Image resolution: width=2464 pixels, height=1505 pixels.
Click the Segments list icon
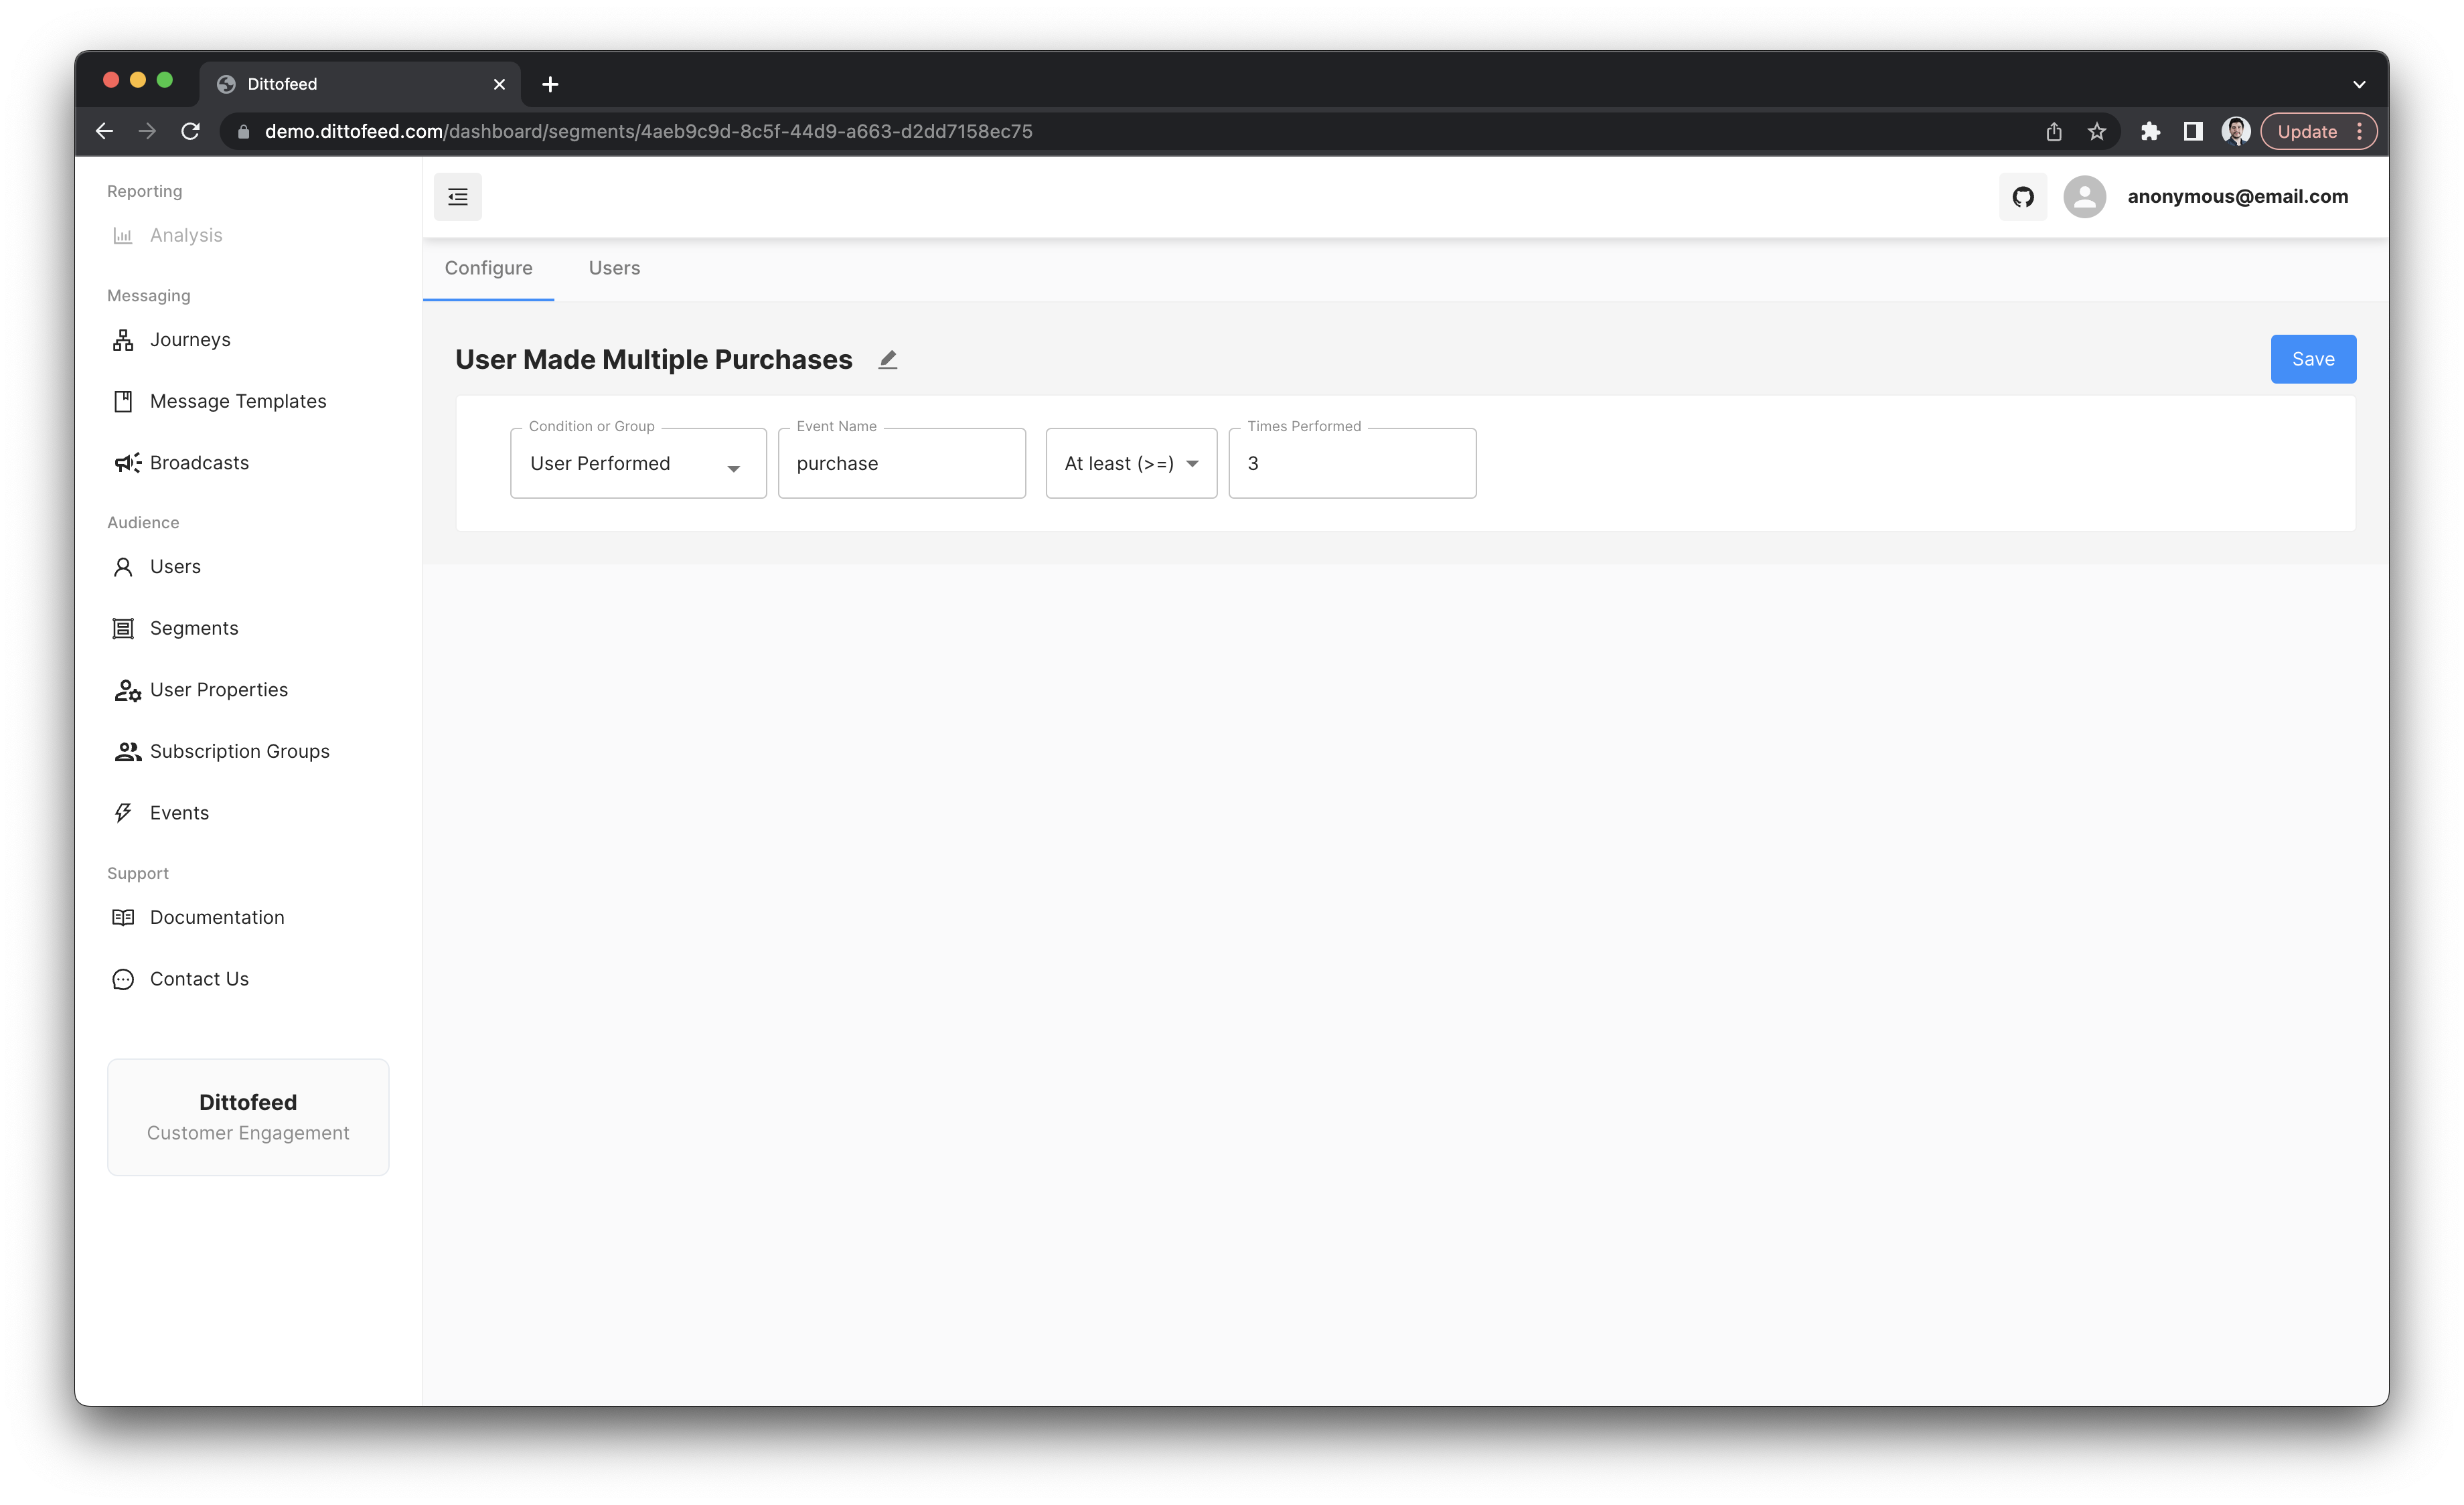[x=123, y=629]
